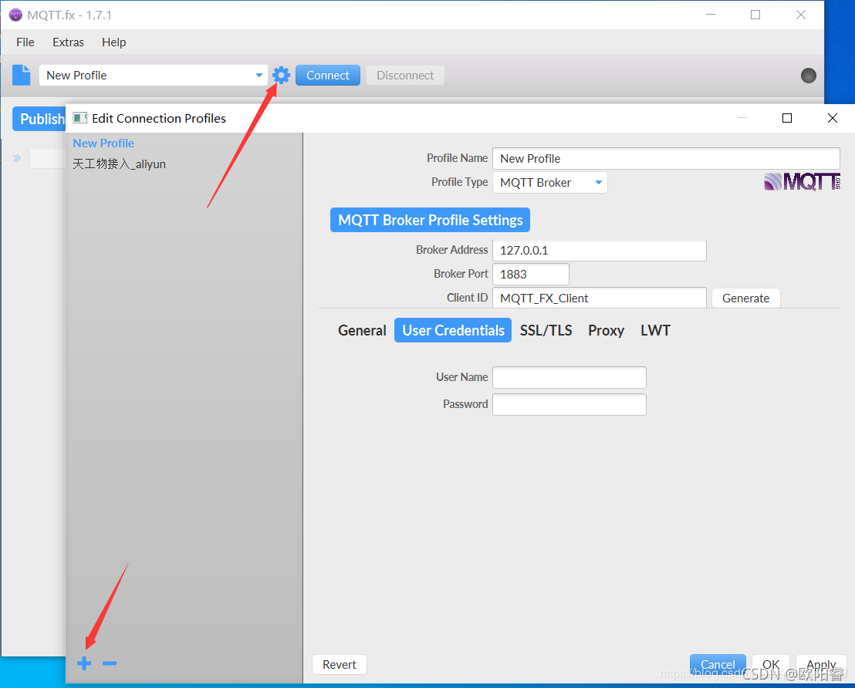
Task: Click the Disconnect button
Action: tap(405, 76)
